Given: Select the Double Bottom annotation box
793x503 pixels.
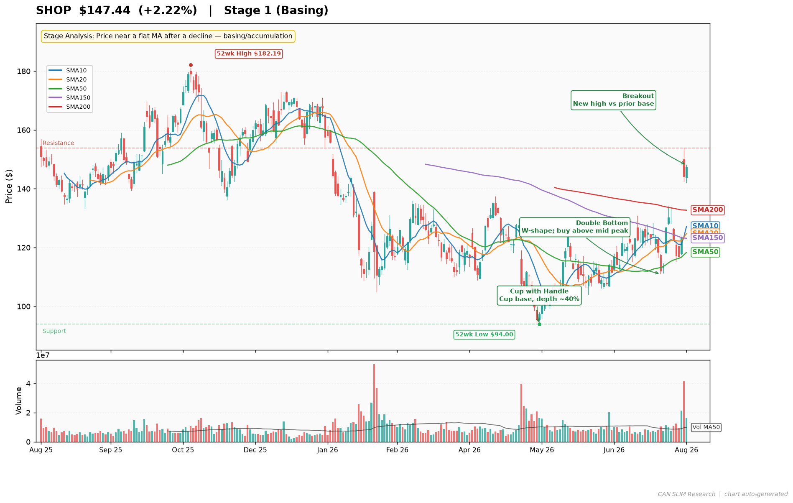Looking at the screenshot, I should [575, 227].
